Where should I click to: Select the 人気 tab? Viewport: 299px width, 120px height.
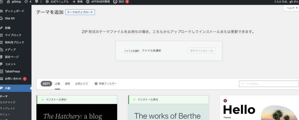(58, 84)
